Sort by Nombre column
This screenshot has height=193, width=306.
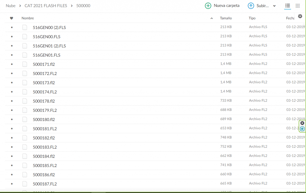28,18
